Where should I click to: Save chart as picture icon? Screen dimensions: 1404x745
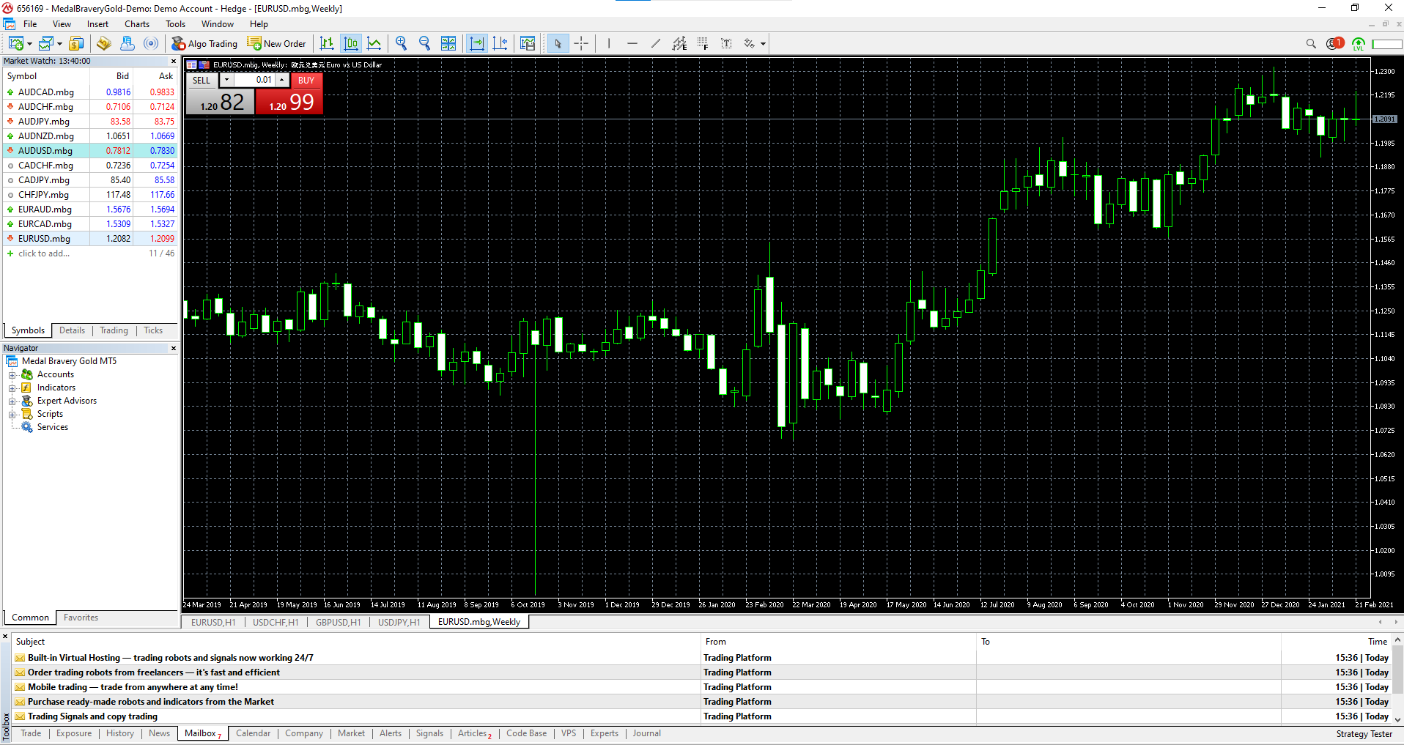click(528, 43)
